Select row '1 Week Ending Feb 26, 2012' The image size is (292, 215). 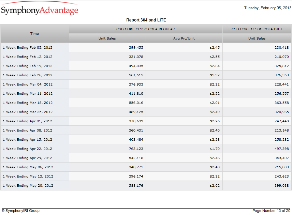[146, 75]
